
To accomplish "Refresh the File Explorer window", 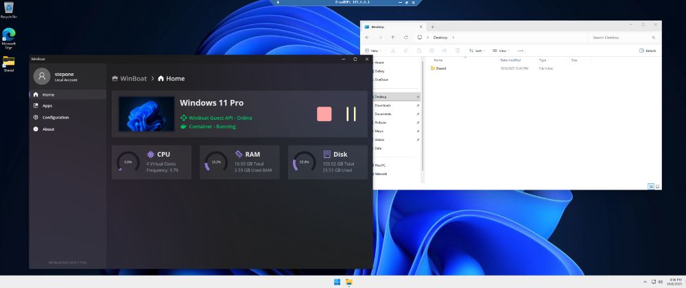I will click(406, 38).
